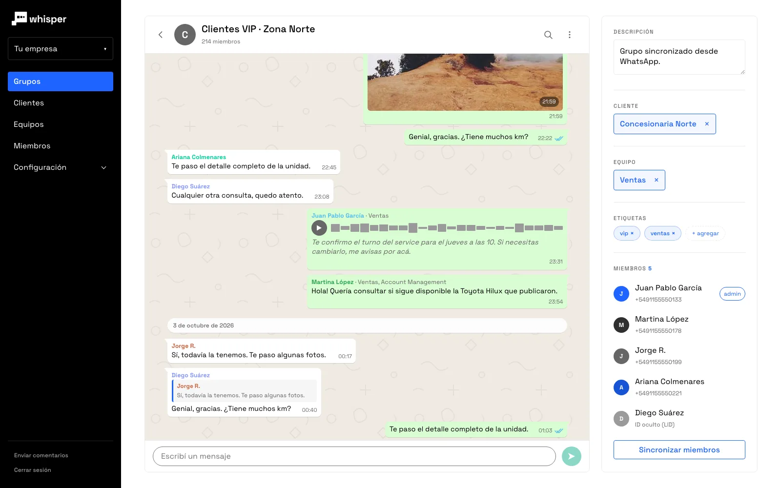This screenshot has height=488, width=781.
Task: Open search in the group chat
Action: 548,35
